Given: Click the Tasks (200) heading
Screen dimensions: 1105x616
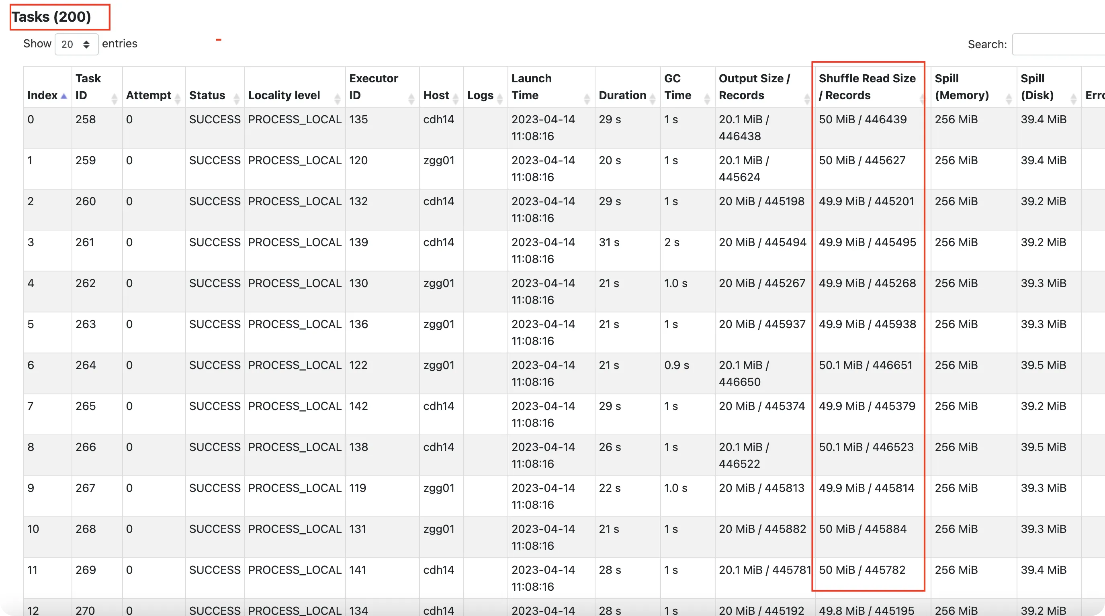Looking at the screenshot, I should tap(51, 17).
